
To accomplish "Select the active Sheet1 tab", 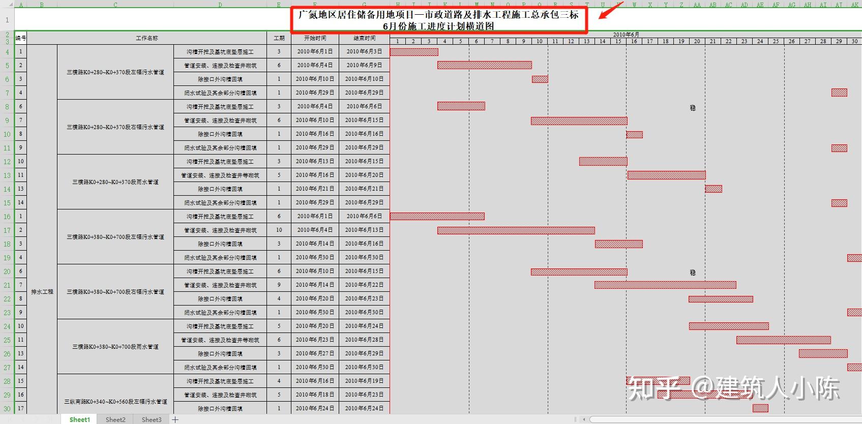I will 80,419.
